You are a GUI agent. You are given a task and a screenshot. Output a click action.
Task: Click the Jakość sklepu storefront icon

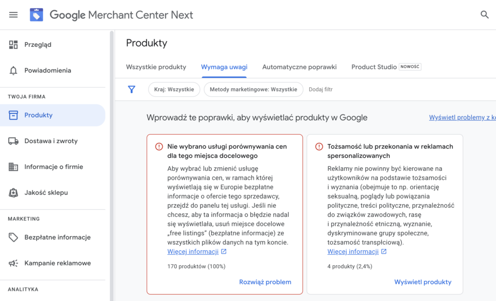[x=14, y=193]
